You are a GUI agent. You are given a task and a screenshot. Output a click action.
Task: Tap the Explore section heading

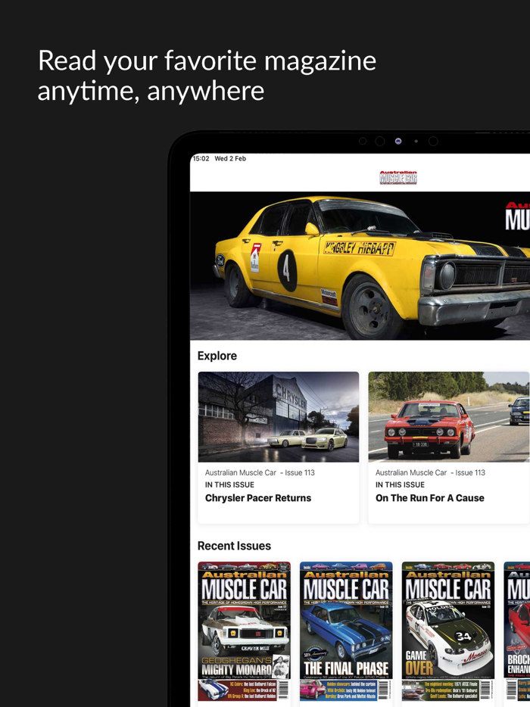[x=217, y=356]
